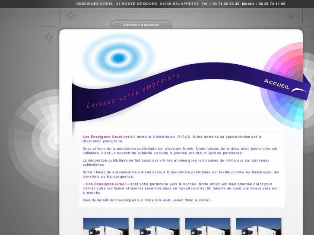The width and height of the screenshot is (314, 235).
Task: Click the quoted « Les Enseignes Gruel » in the fifth paragraph
Action: tap(106, 184)
